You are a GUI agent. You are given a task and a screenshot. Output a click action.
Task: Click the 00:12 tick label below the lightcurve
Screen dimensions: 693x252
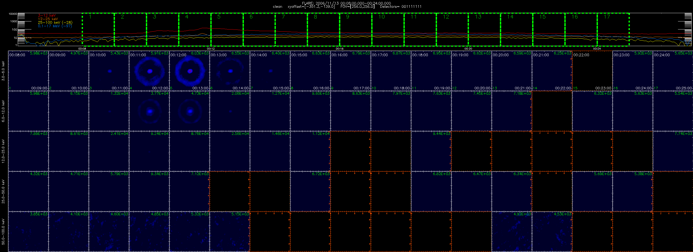coord(211,49)
